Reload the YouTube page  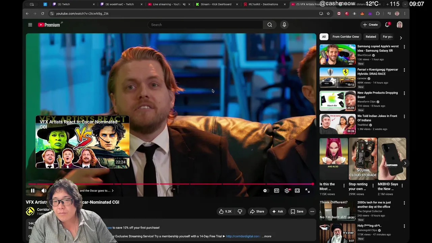click(43, 13)
